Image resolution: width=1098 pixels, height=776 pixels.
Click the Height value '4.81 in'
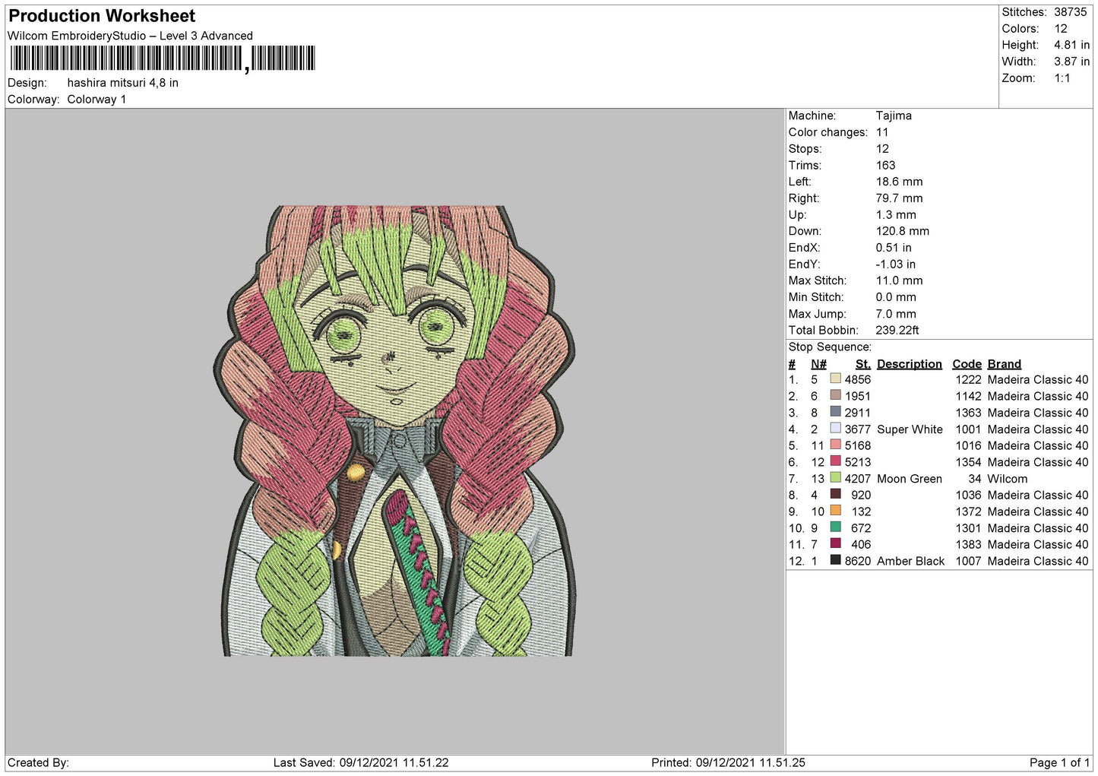point(1071,46)
